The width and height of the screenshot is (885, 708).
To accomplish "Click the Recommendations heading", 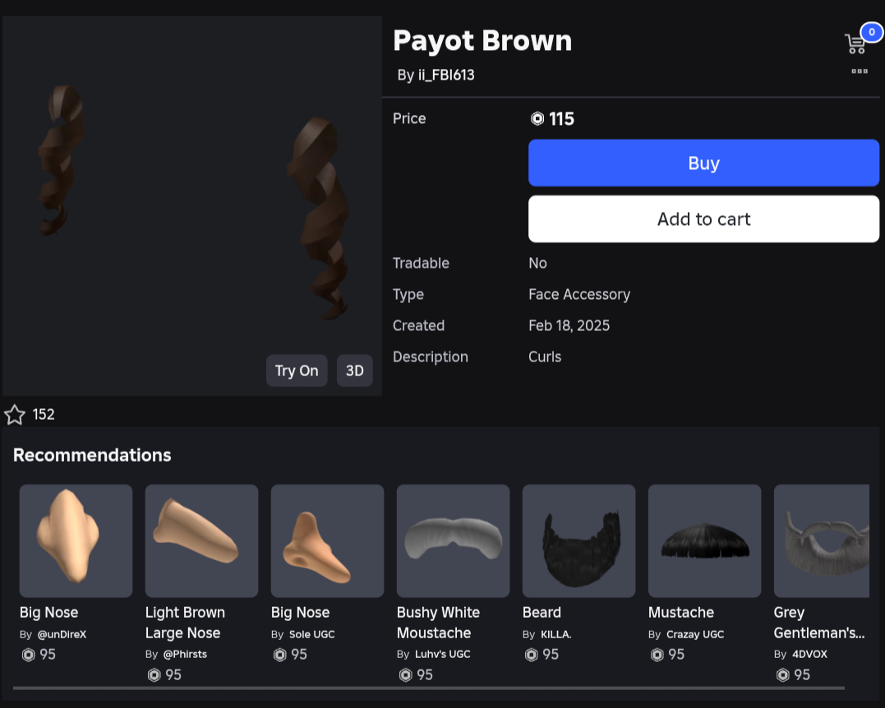I will point(92,455).
